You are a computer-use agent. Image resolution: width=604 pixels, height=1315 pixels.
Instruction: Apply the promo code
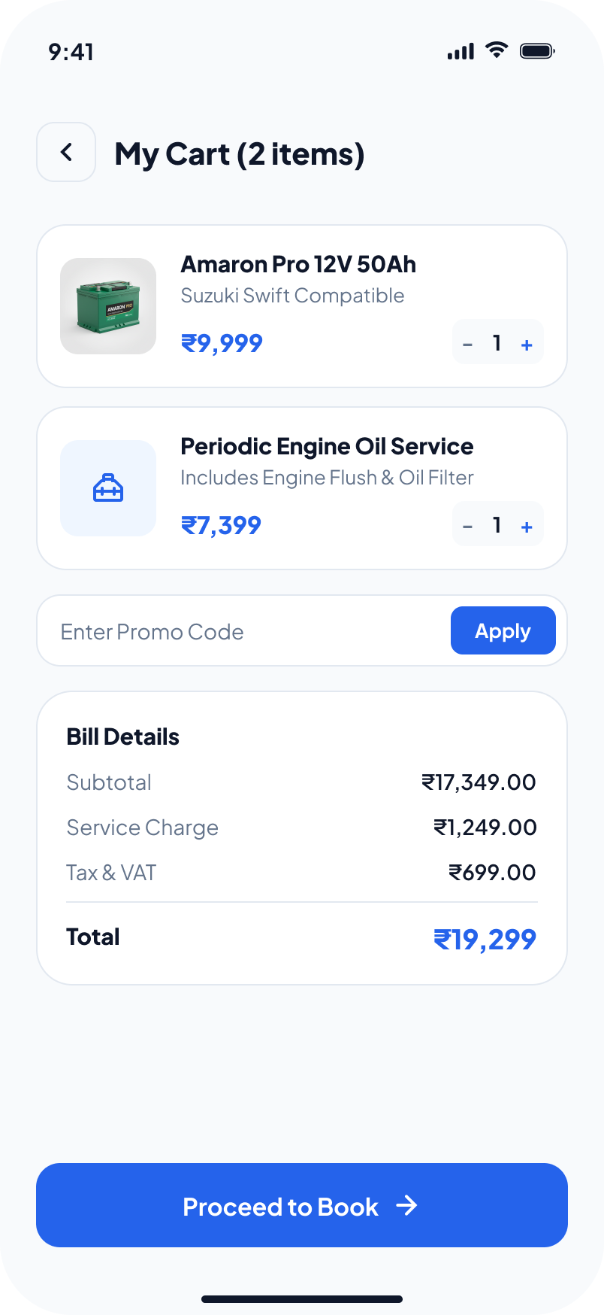point(503,630)
